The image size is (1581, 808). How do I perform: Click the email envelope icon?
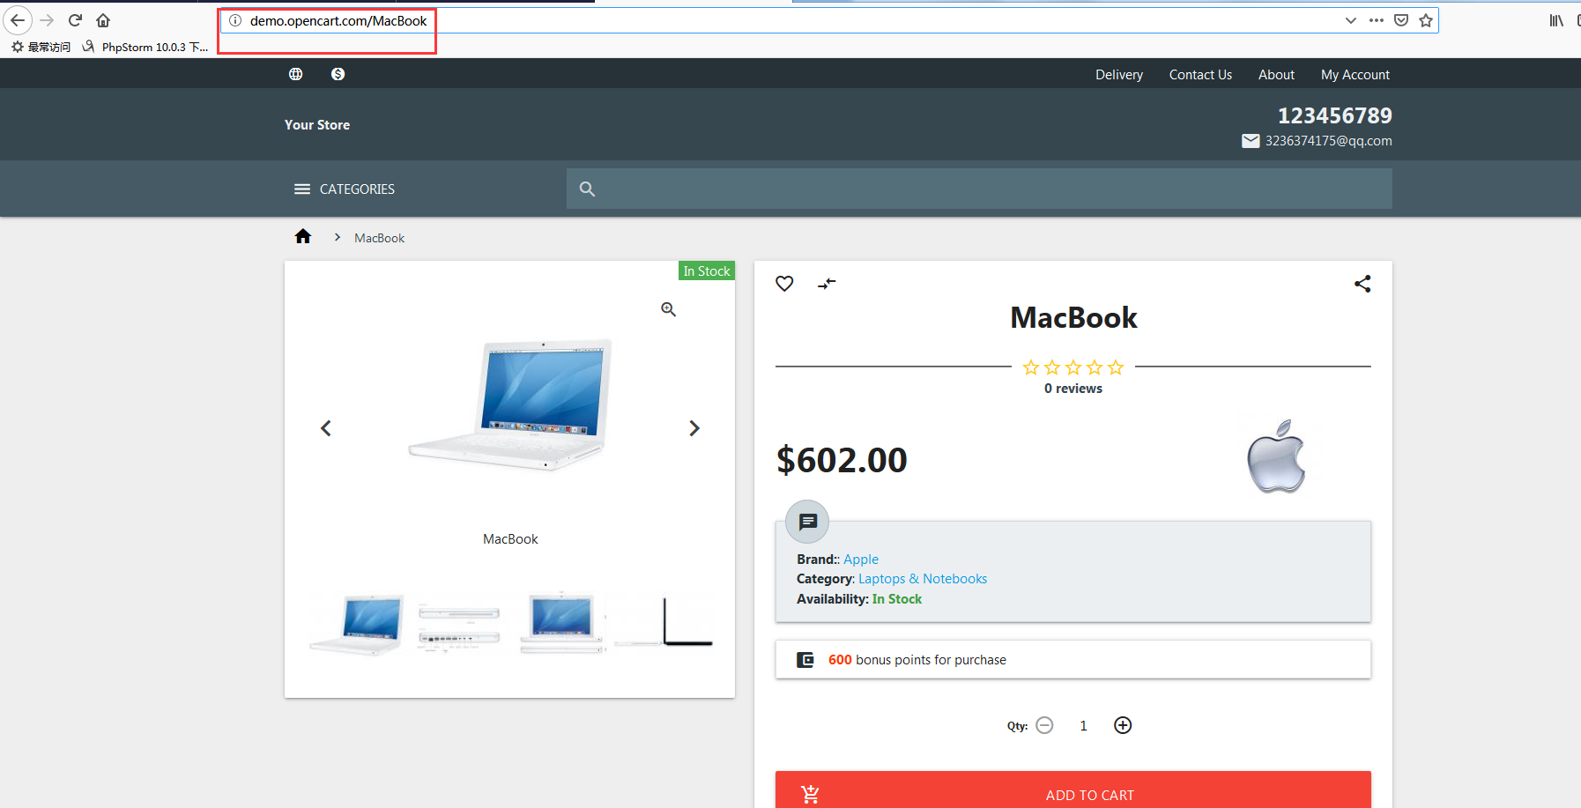pyautogui.click(x=1251, y=141)
